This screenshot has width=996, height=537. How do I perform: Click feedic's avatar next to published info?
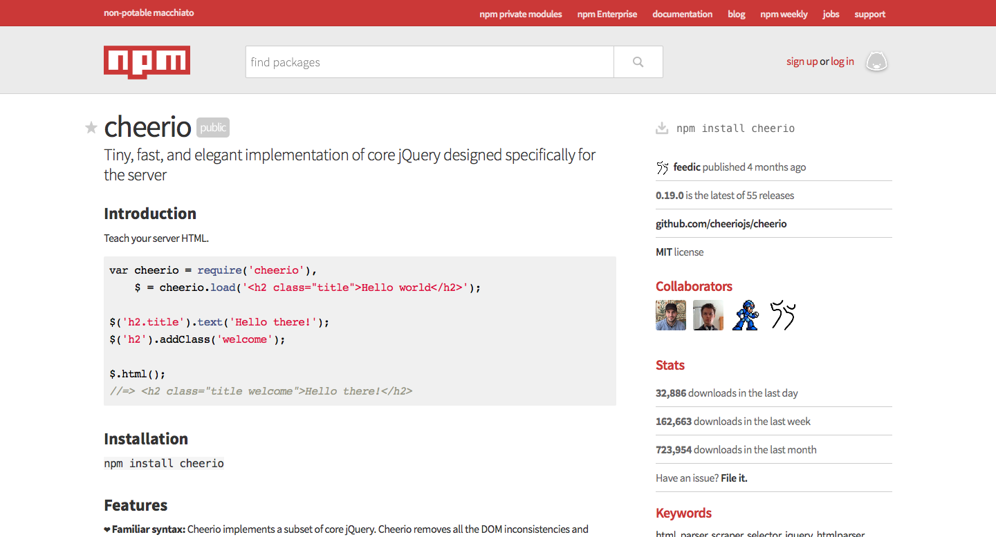[663, 167]
